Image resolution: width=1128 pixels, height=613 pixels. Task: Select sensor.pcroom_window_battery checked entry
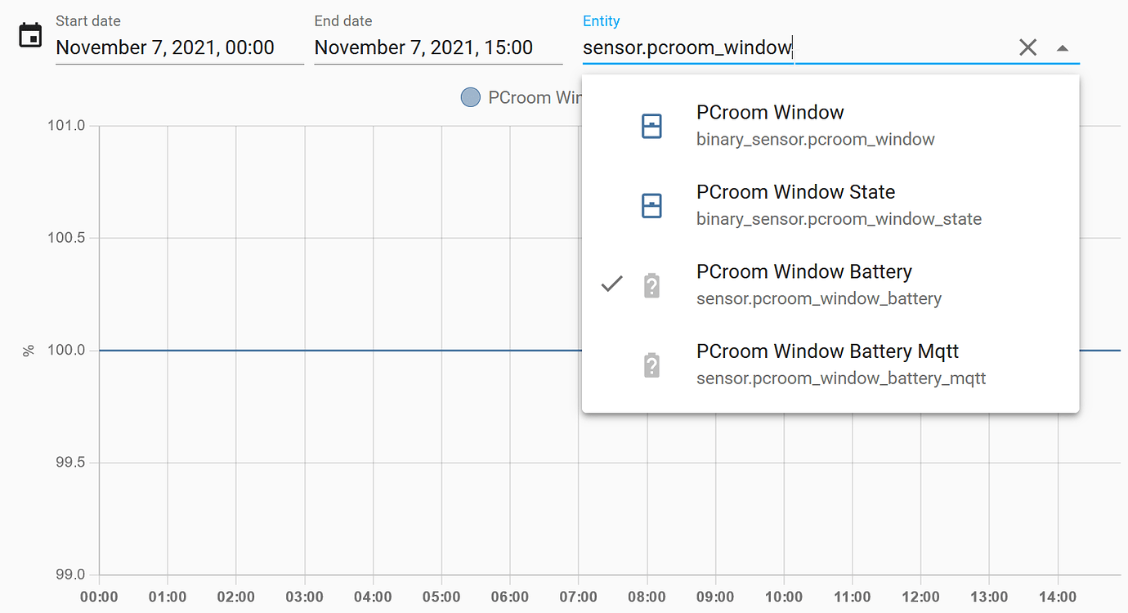pyautogui.click(x=830, y=284)
